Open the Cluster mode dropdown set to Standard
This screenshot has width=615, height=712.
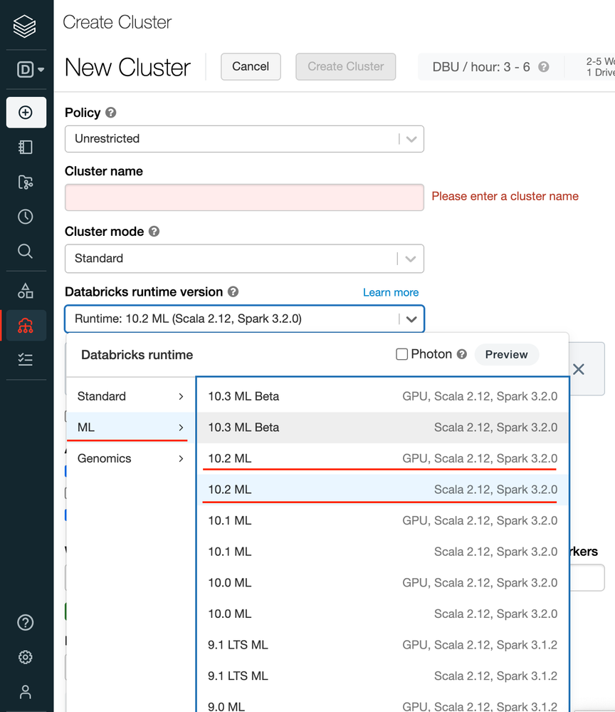coord(244,259)
